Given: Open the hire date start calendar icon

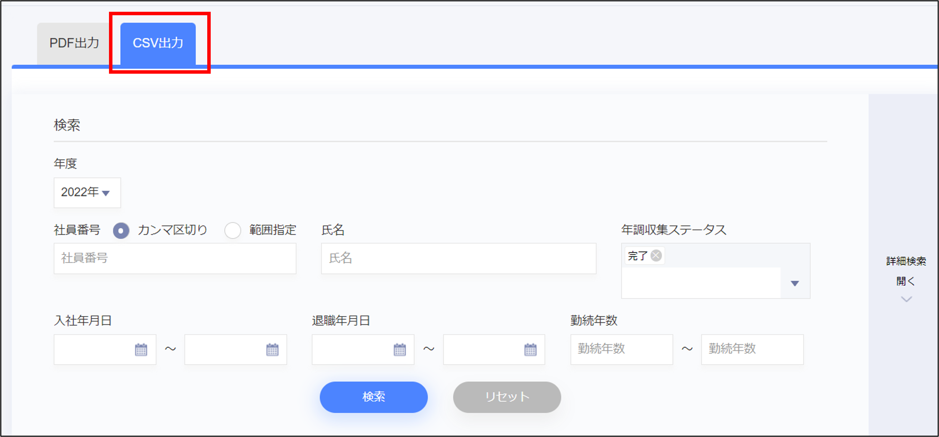Looking at the screenshot, I should coord(141,349).
